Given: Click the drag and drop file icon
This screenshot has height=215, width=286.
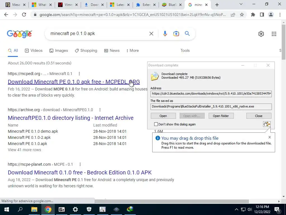Looking at the screenshot, I should (x=267, y=124).
